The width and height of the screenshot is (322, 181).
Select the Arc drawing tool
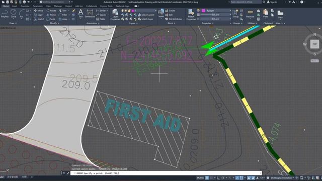tap(22, 14)
